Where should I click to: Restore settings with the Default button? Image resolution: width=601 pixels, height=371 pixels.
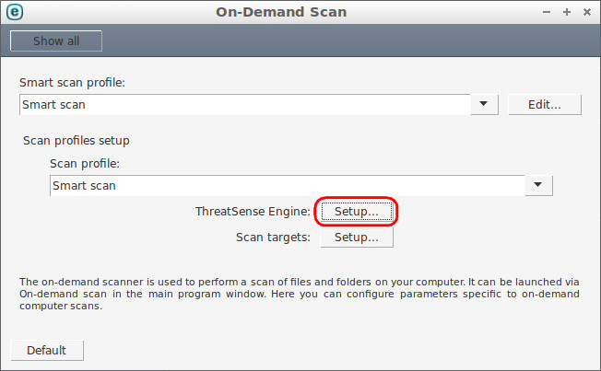coord(47,351)
